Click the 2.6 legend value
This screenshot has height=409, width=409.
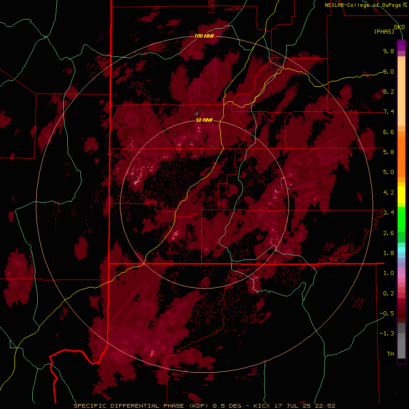tap(389, 233)
